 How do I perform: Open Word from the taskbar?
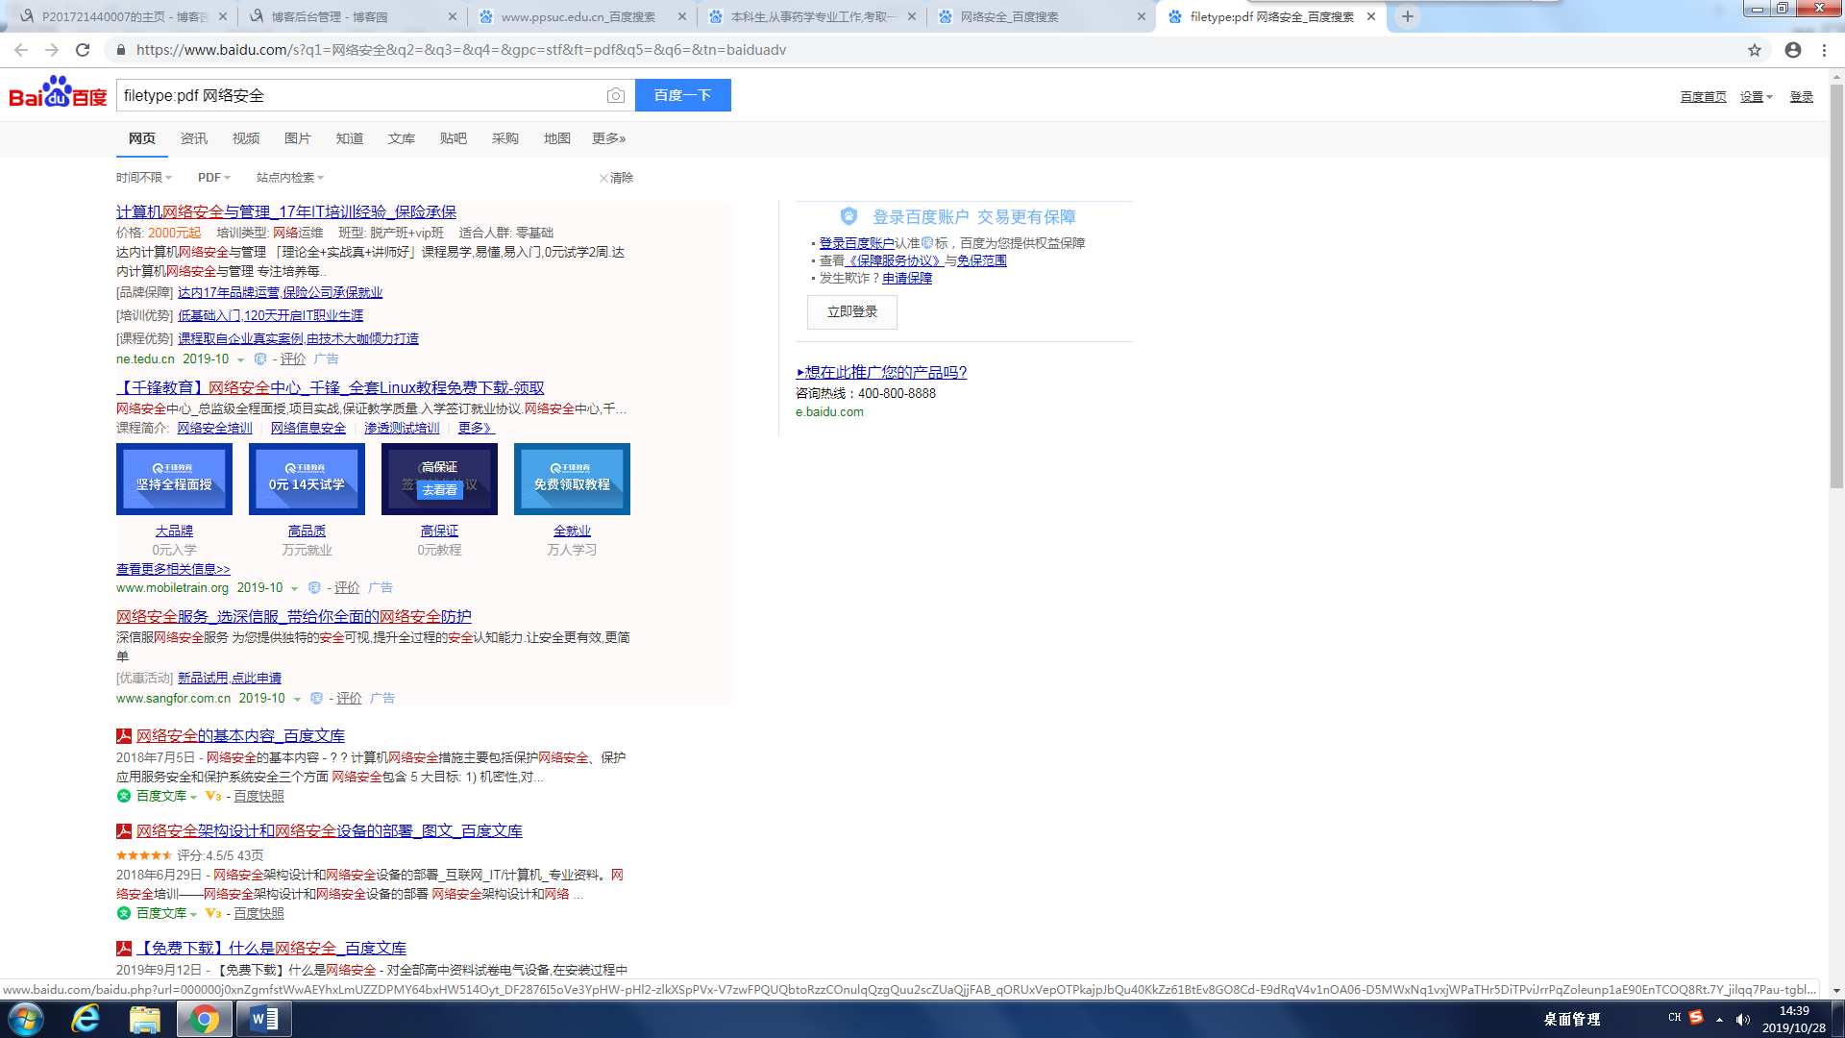[x=263, y=1019]
